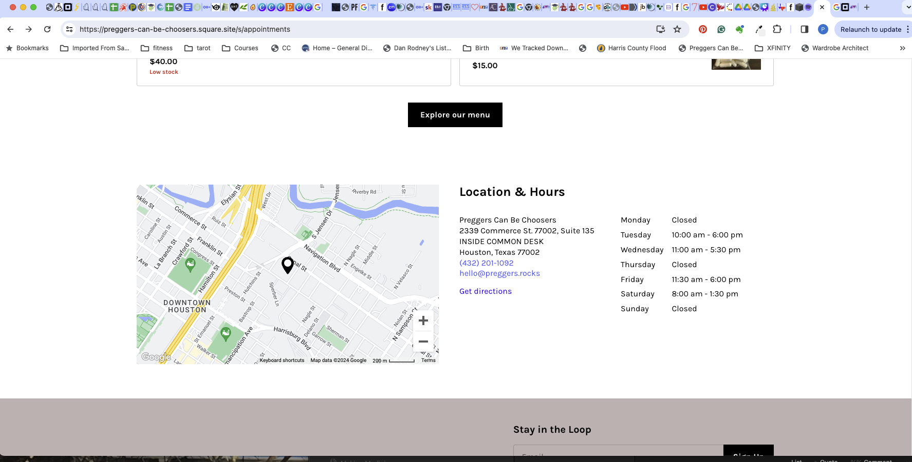The width and height of the screenshot is (912, 462).
Task: Open the Evernote elephant extension
Action: (x=740, y=29)
